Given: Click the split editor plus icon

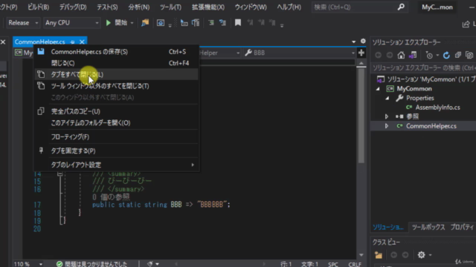Looking at the screenshot, I should click(x=361, y=53).
